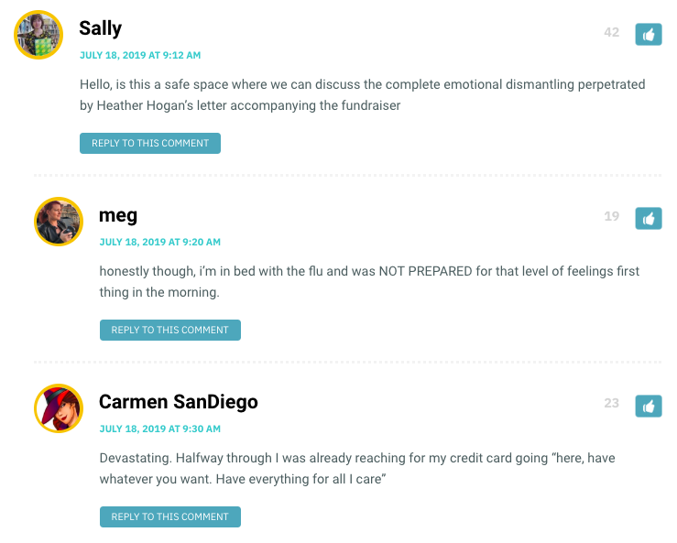Click the 23 like count on Carmen's comment
The height and width of the screenshot is (543, 677).
[x=611, y=403]
